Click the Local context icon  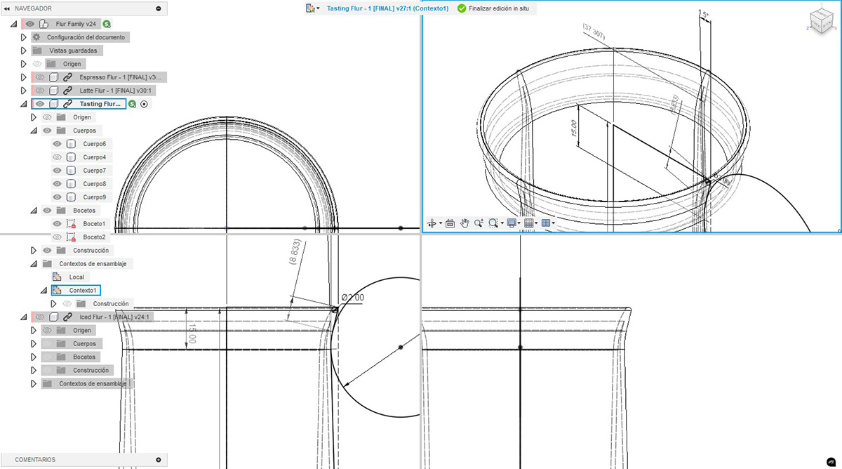pyautogui.click(x=56, y=277)
